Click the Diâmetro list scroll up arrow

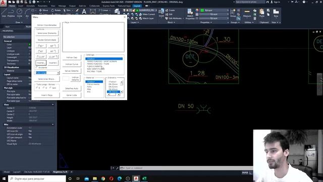pos(121,82)
